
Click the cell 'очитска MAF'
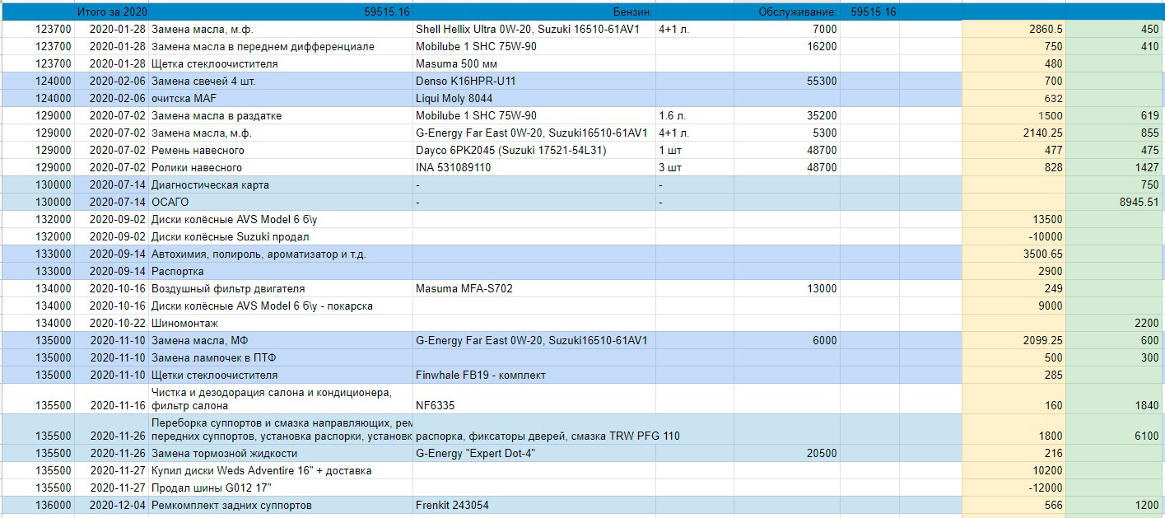click(x=281, y=99)
